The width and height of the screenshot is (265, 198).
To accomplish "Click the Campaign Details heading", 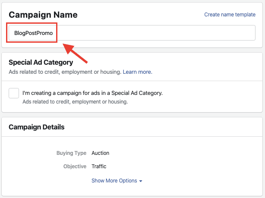I will (x=36, y=127).
